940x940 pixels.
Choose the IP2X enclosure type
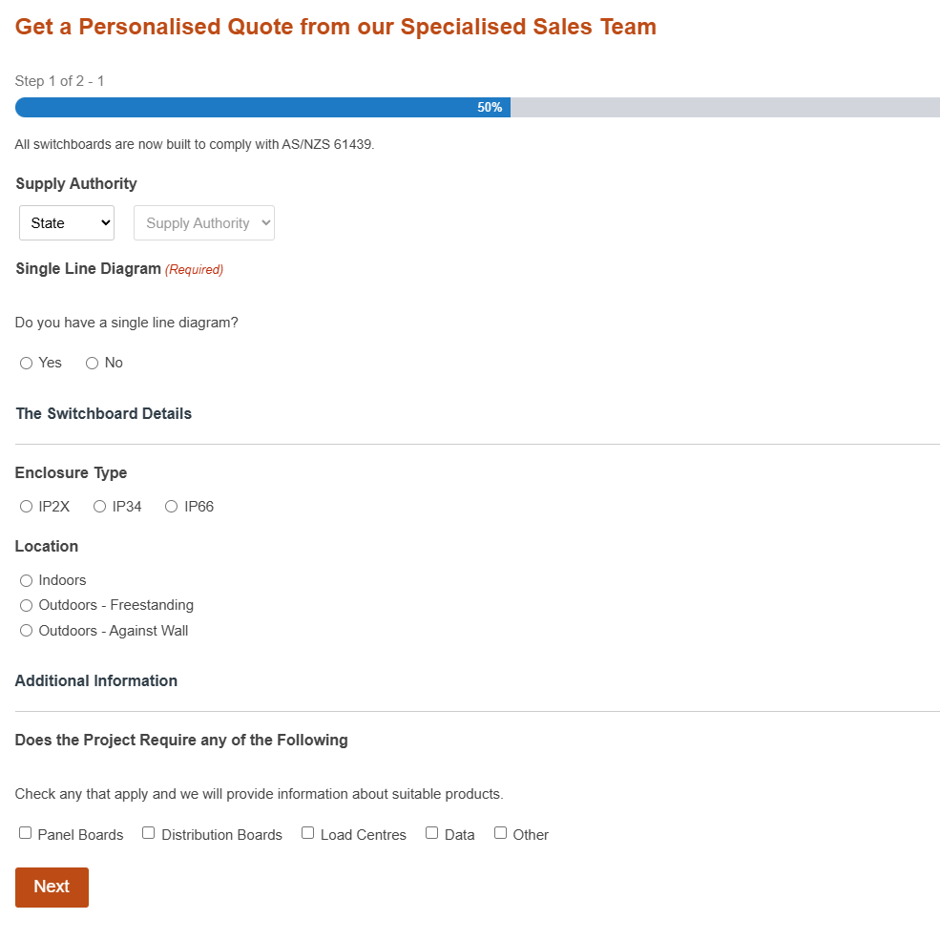(x=26, y=506)
